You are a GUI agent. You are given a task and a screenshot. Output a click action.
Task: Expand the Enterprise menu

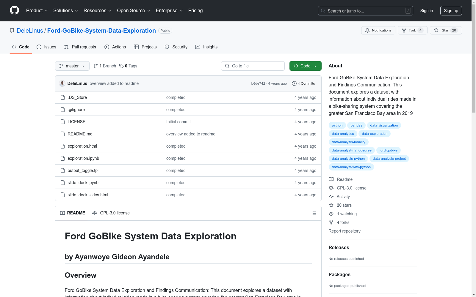(x=169, y=10)
